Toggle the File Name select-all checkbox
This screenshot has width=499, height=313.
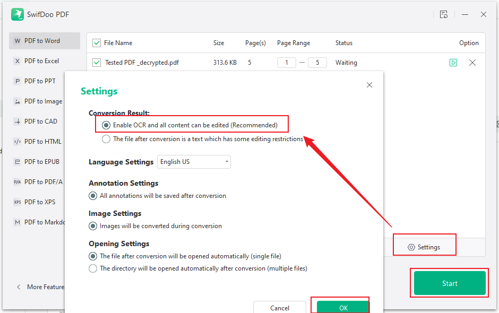(97, 43)
